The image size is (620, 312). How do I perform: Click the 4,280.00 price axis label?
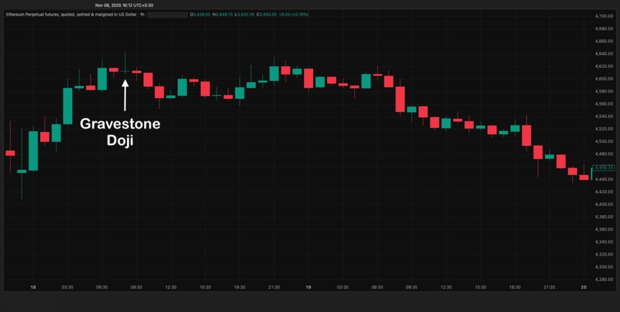604,279
